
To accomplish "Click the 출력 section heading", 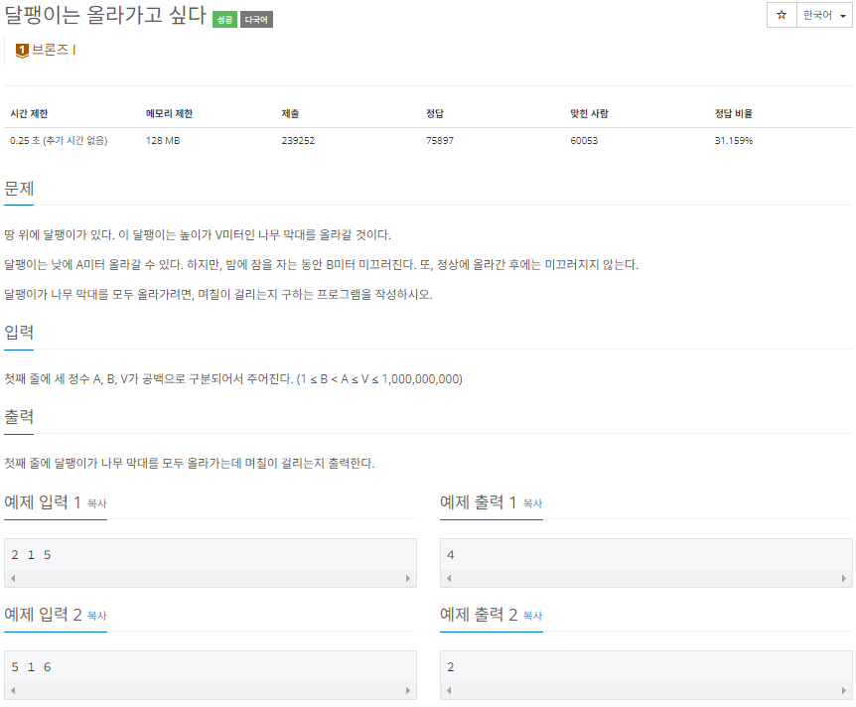I will tap(17, 417).
